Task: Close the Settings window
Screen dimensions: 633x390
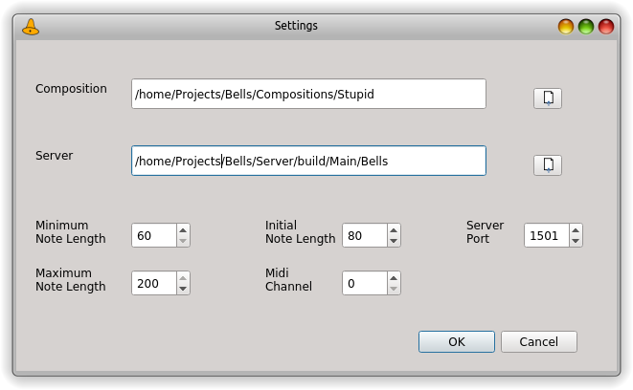Action: tap(606, 27)
